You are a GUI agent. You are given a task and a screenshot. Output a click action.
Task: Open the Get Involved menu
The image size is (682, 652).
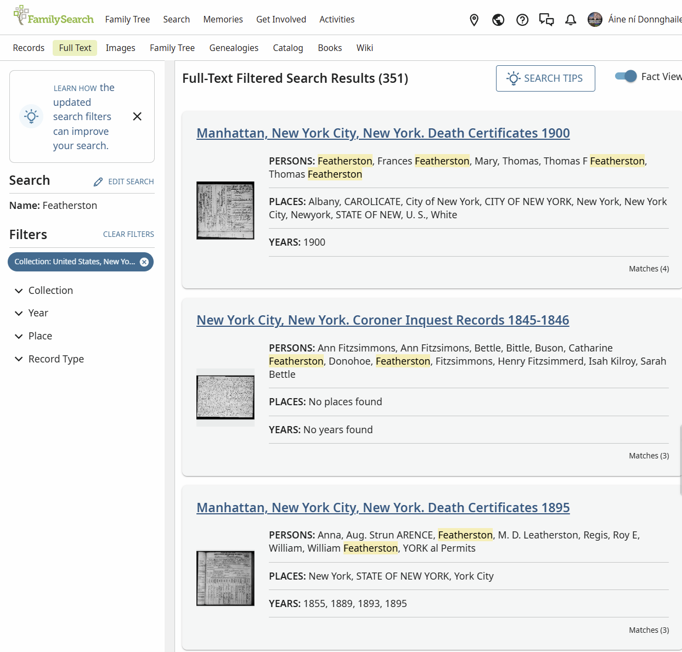pos(281,20)
